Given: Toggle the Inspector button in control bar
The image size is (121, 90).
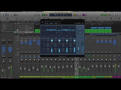Looking at the screenshot, I should (5, 15).
